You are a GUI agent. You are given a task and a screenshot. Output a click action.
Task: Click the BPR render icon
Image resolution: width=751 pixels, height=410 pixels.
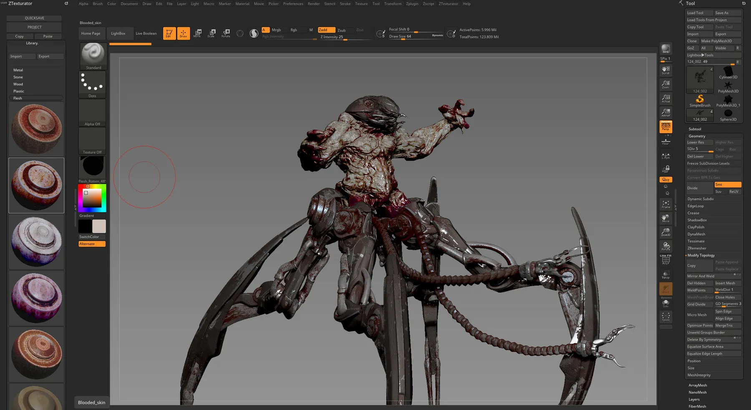(x=665, y=49)
